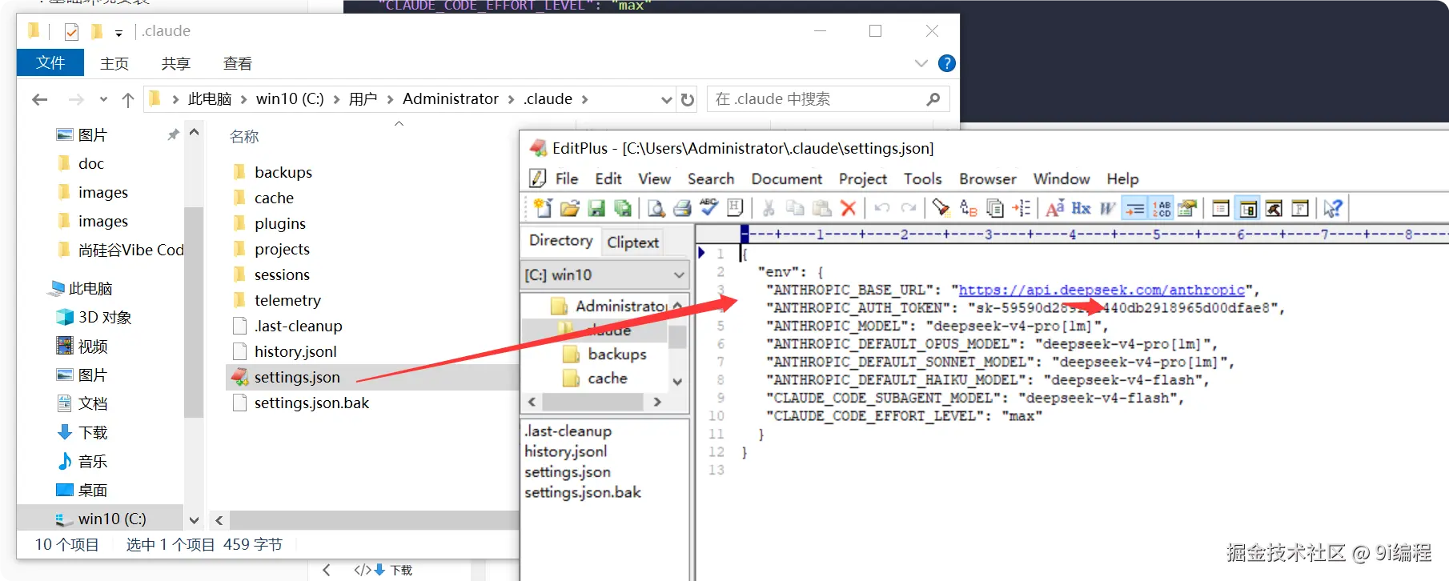Open the 查看 tab in Explorer ribbon

point(238,63)
